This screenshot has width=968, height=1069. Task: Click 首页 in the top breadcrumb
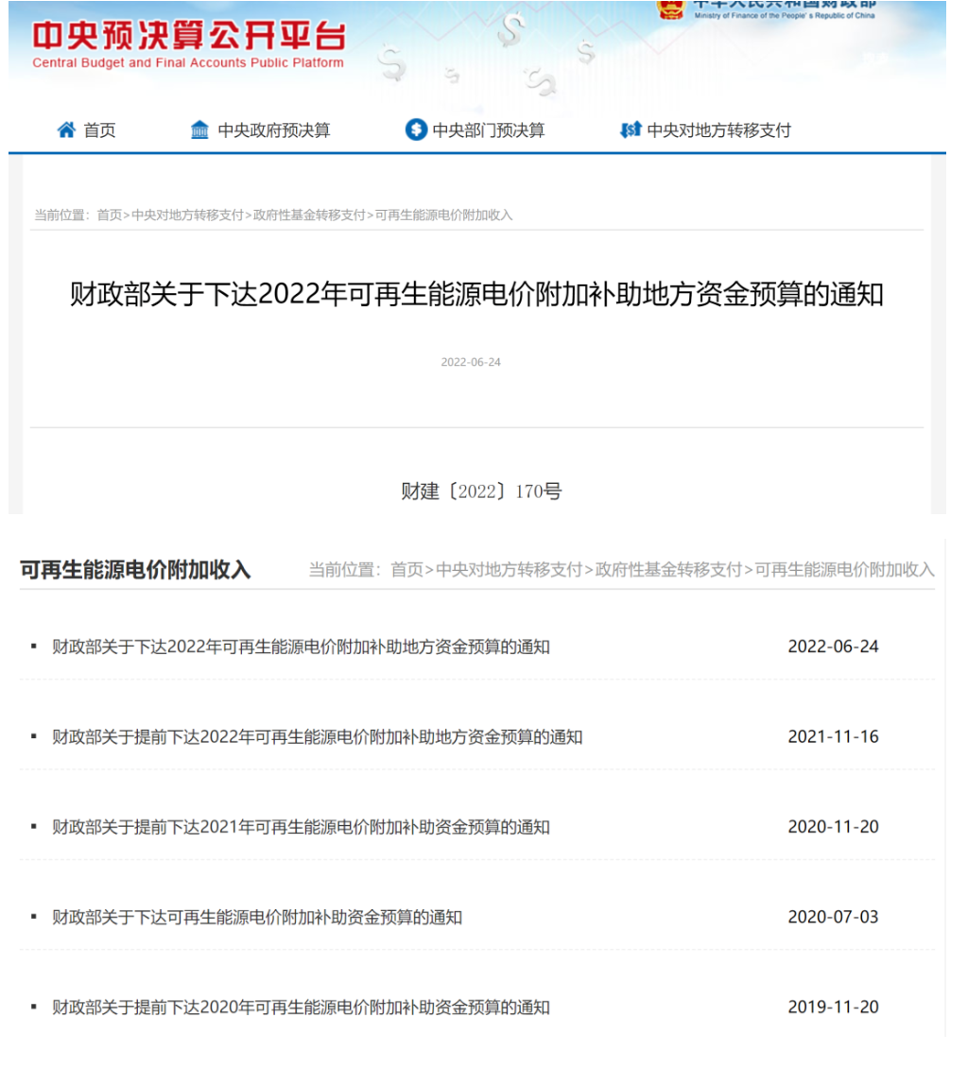click(110, 216)
